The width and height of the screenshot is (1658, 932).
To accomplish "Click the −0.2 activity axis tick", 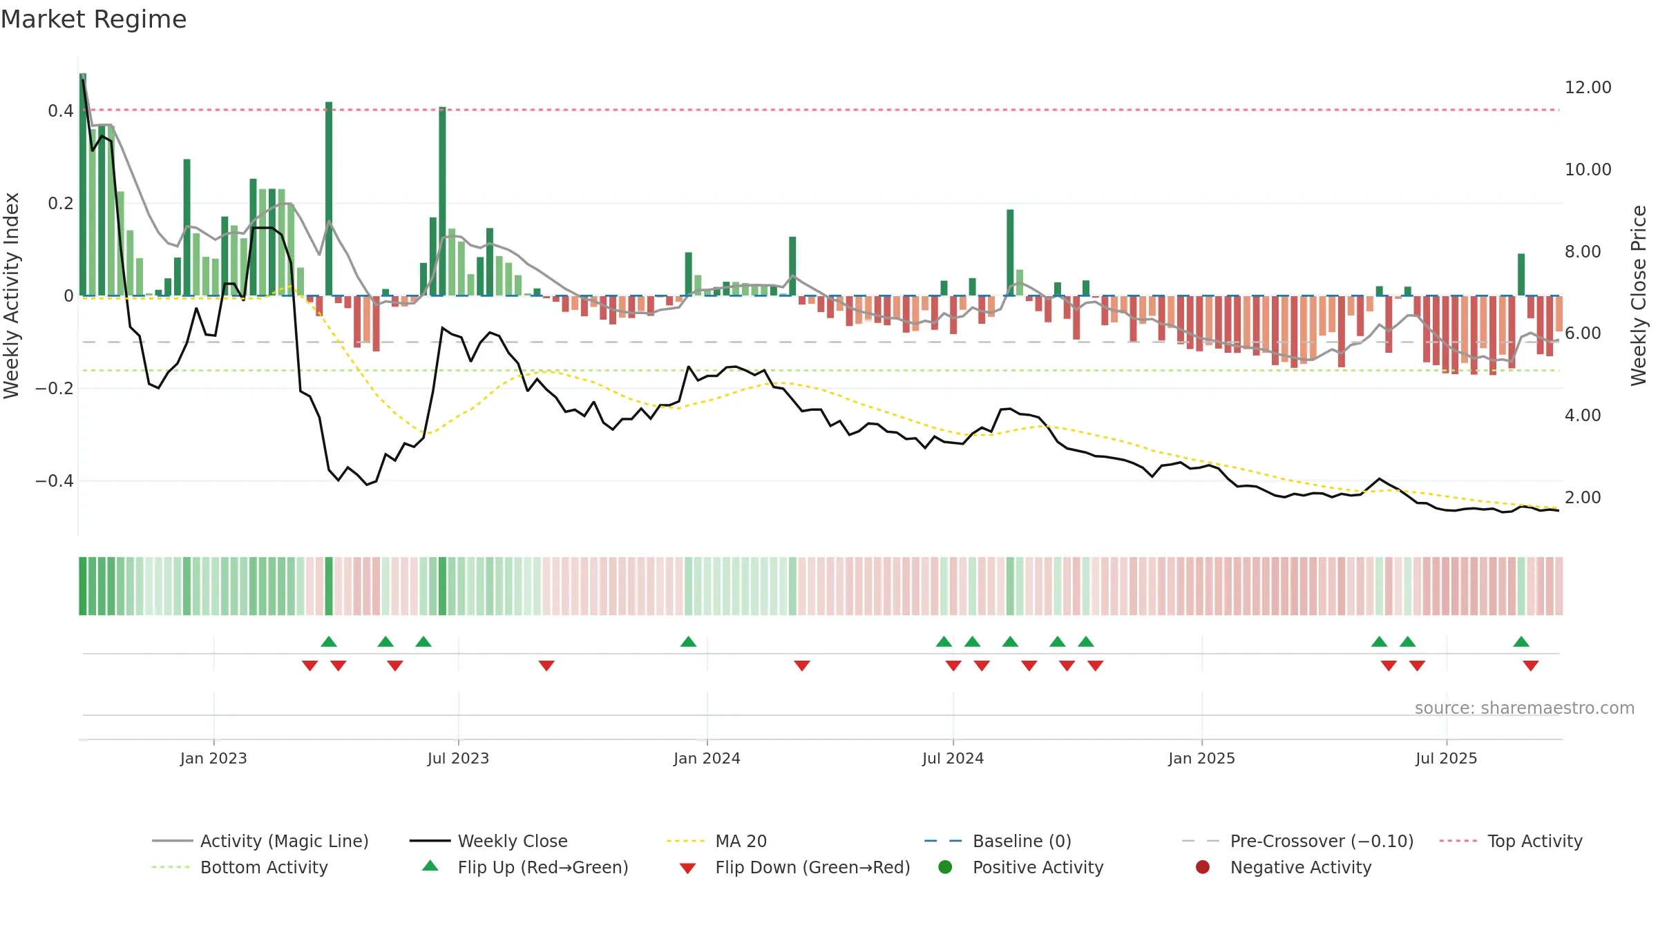I will (x=55, y=389).
